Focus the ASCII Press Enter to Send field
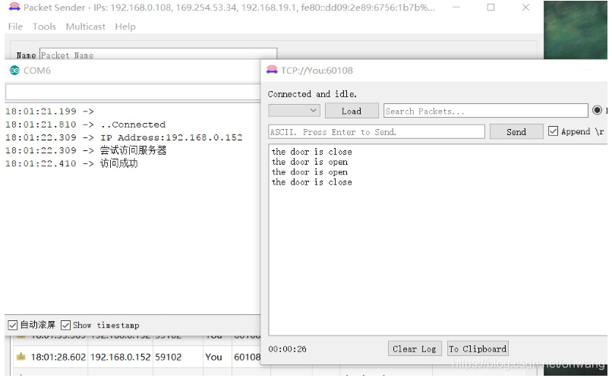 click(x=377, y=132)
